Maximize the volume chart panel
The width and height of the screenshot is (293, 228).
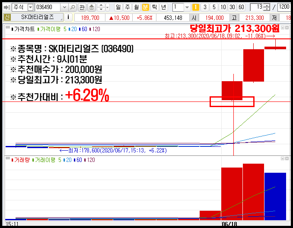coord(283,158)
